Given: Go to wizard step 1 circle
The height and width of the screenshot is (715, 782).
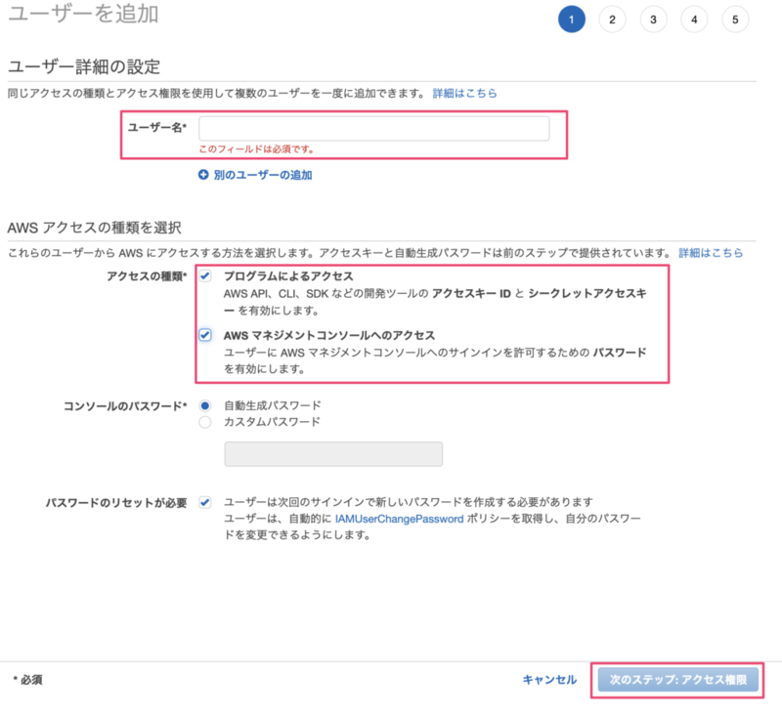Looking at the screenshot, I should point(572,20).
